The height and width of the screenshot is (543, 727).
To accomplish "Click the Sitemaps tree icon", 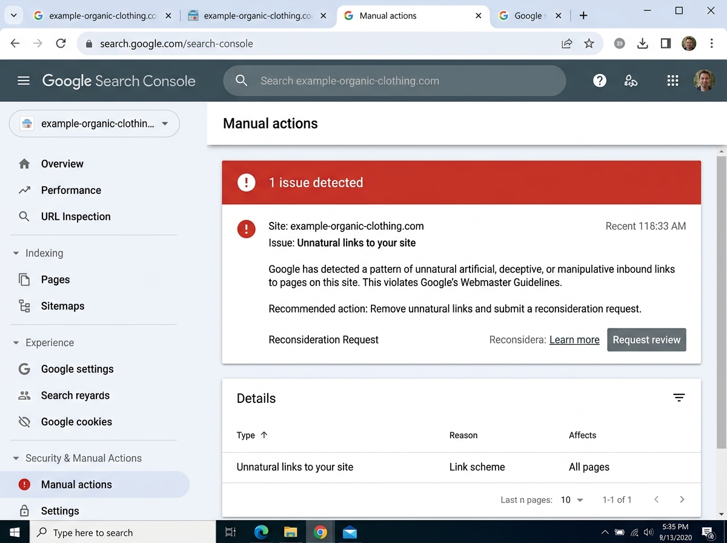I will [24, 306].
